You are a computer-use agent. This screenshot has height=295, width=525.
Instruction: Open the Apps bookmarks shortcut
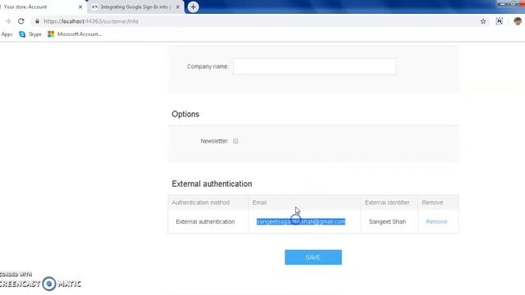coord(7,34)
